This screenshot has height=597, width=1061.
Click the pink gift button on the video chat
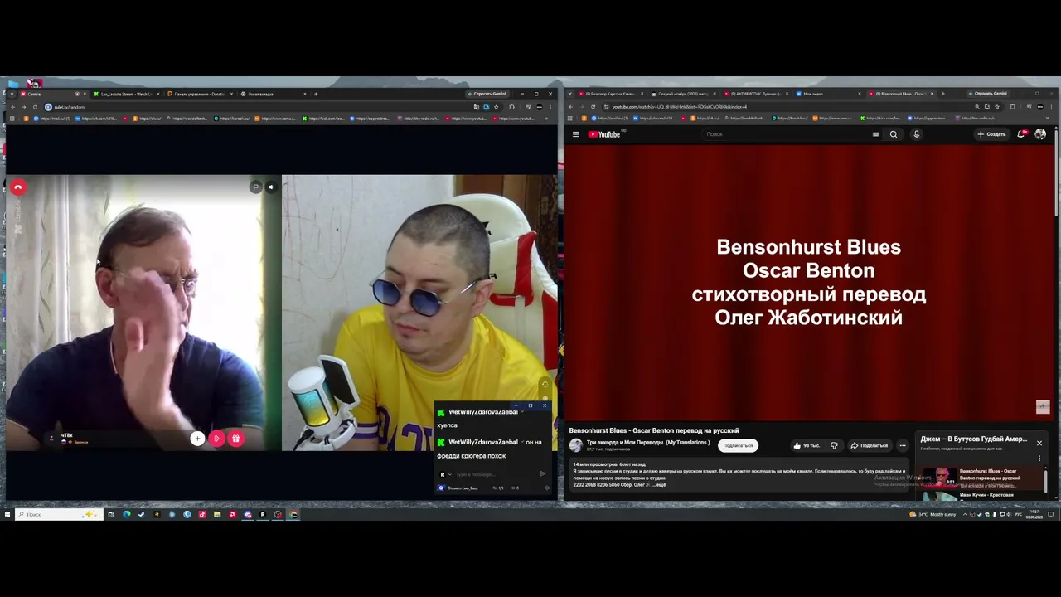point(236,439)
